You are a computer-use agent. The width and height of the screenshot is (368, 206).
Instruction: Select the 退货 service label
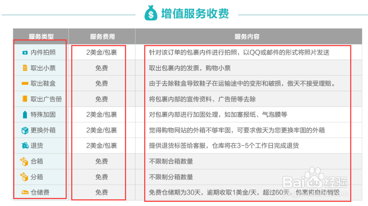(37, 145)
